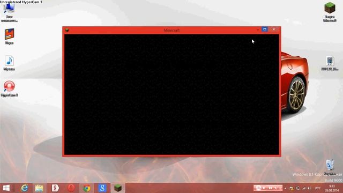The image size is (343, 193).
Task: Open Internet Explorer from taskbar
Action: click(x=24, y=188)
